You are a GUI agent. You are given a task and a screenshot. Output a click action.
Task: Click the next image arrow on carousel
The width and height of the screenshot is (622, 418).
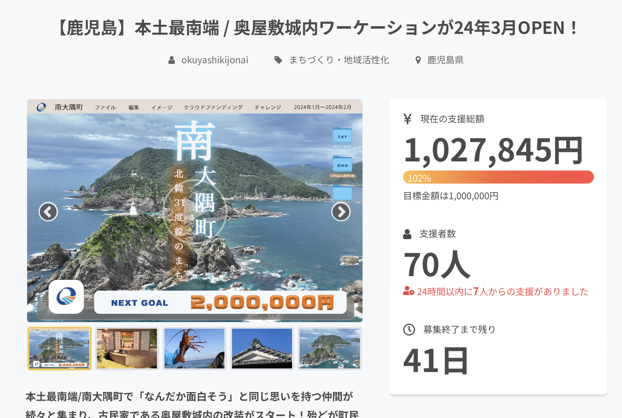[x=341, y=212]
